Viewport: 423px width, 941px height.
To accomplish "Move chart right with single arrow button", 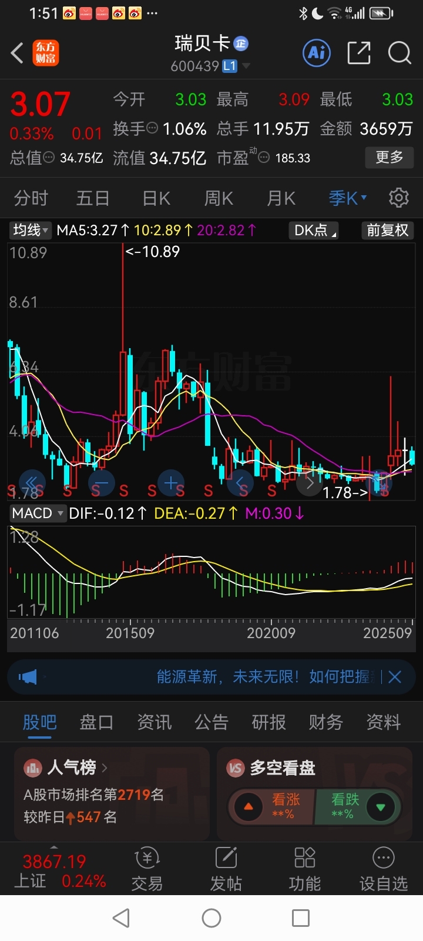I will (310, 484).
